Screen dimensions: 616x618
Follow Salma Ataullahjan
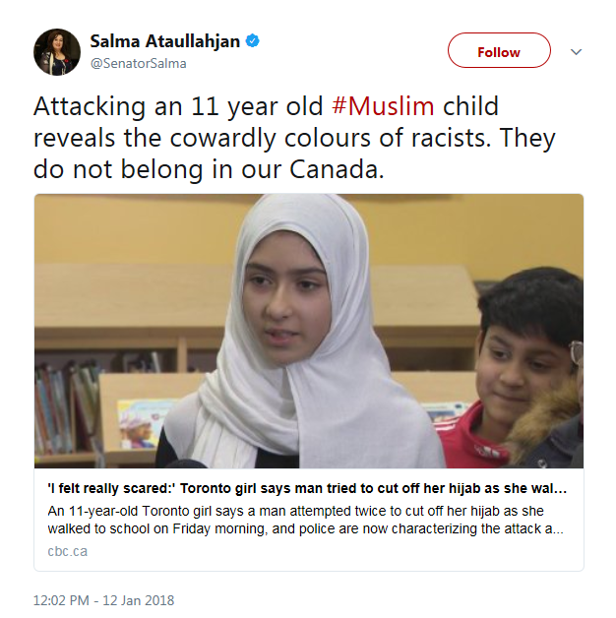[x=499, y=50]
